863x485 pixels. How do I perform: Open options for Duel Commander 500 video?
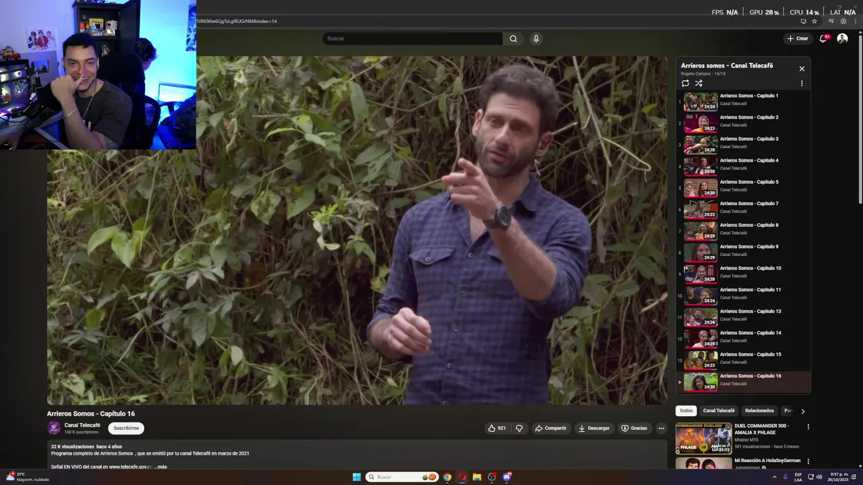pos(808,426)
